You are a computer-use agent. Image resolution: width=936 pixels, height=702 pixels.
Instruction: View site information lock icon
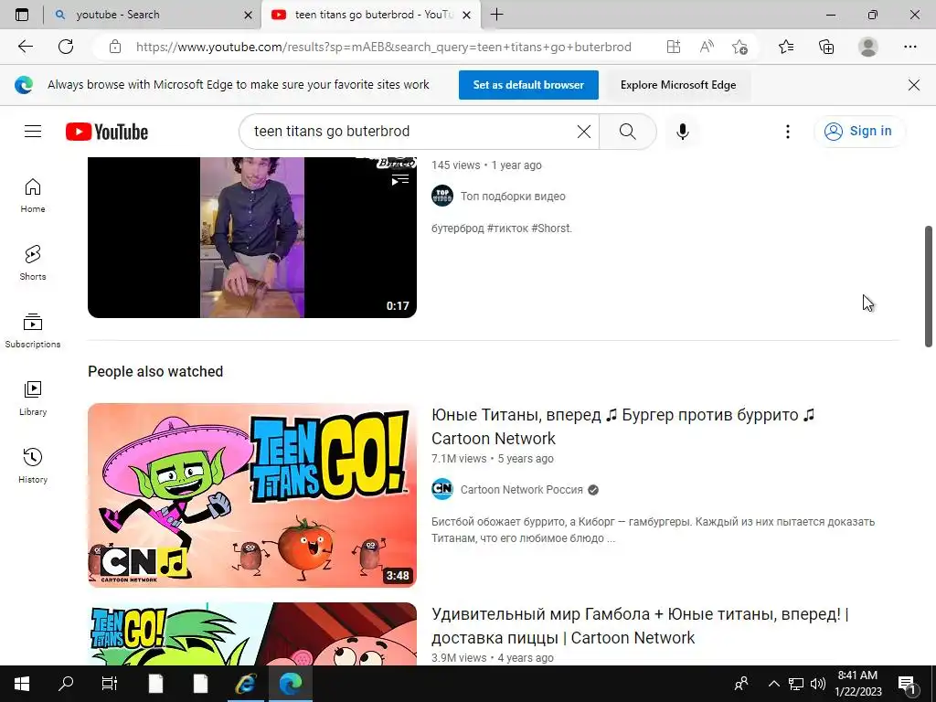(115, 47)
